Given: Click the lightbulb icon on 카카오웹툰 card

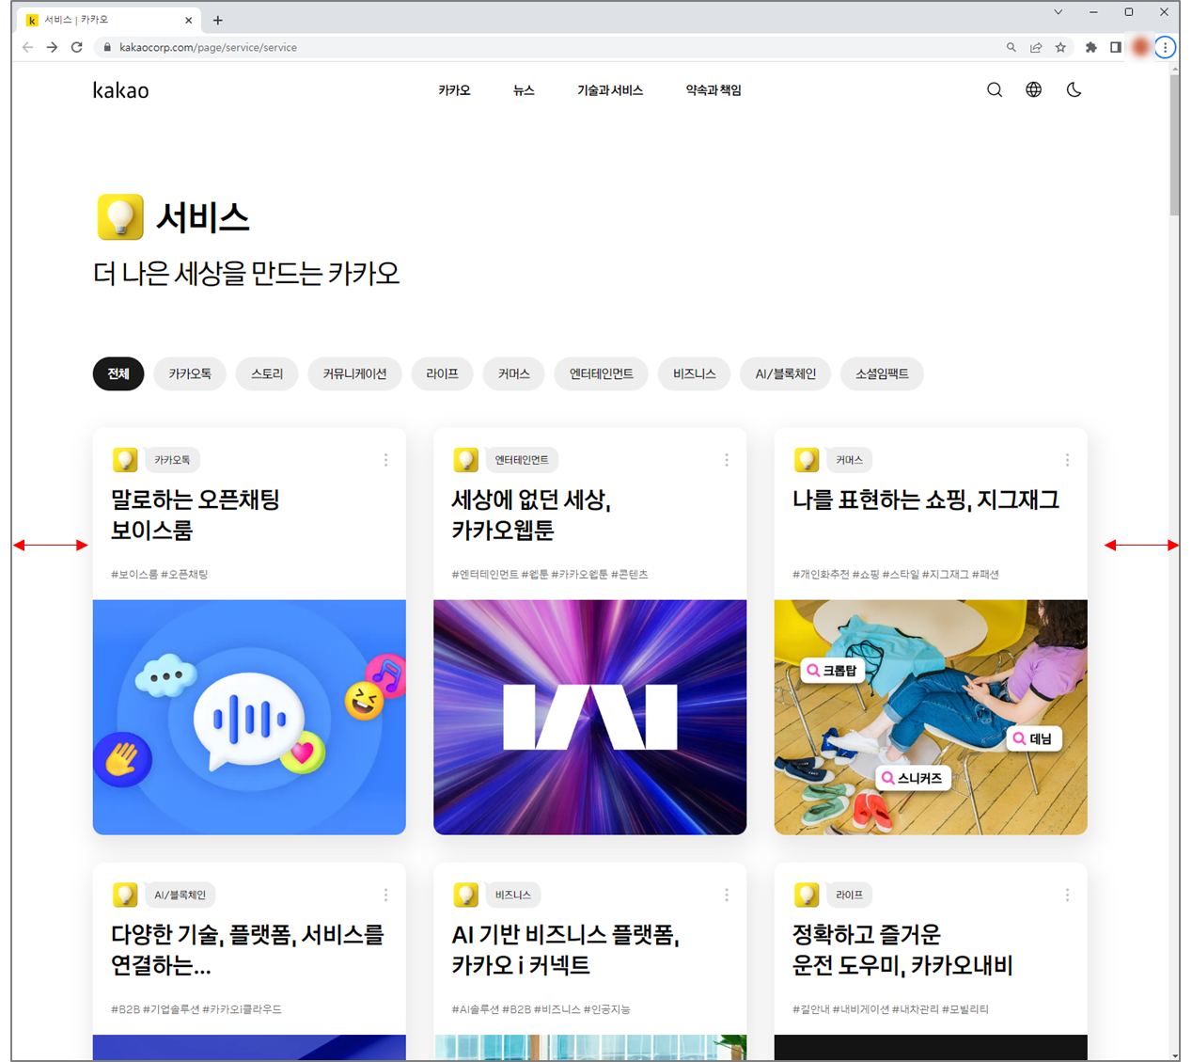Looking at the screenshot, I should coord(466,460).
